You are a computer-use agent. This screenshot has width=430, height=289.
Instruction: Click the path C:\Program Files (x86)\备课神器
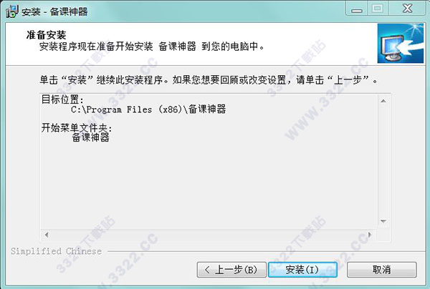pos(148,109)
